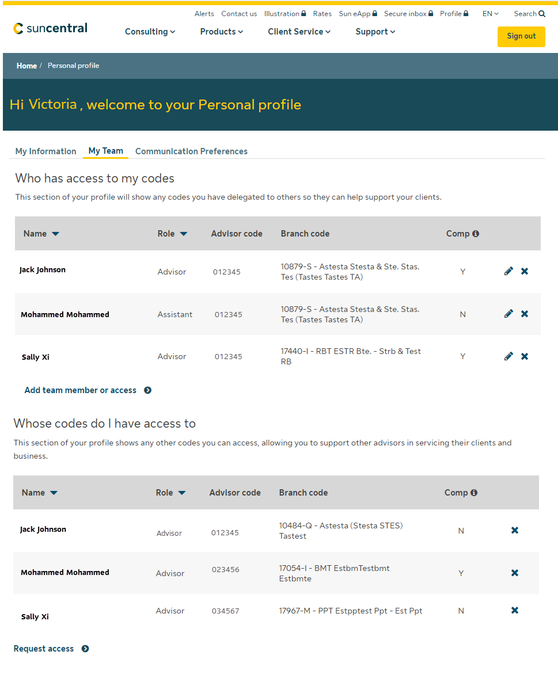Remove Mohammed Mohammed from delegated codes list
Image resolution: width=558 pixels, height=674 pixels.
(525, 314)
